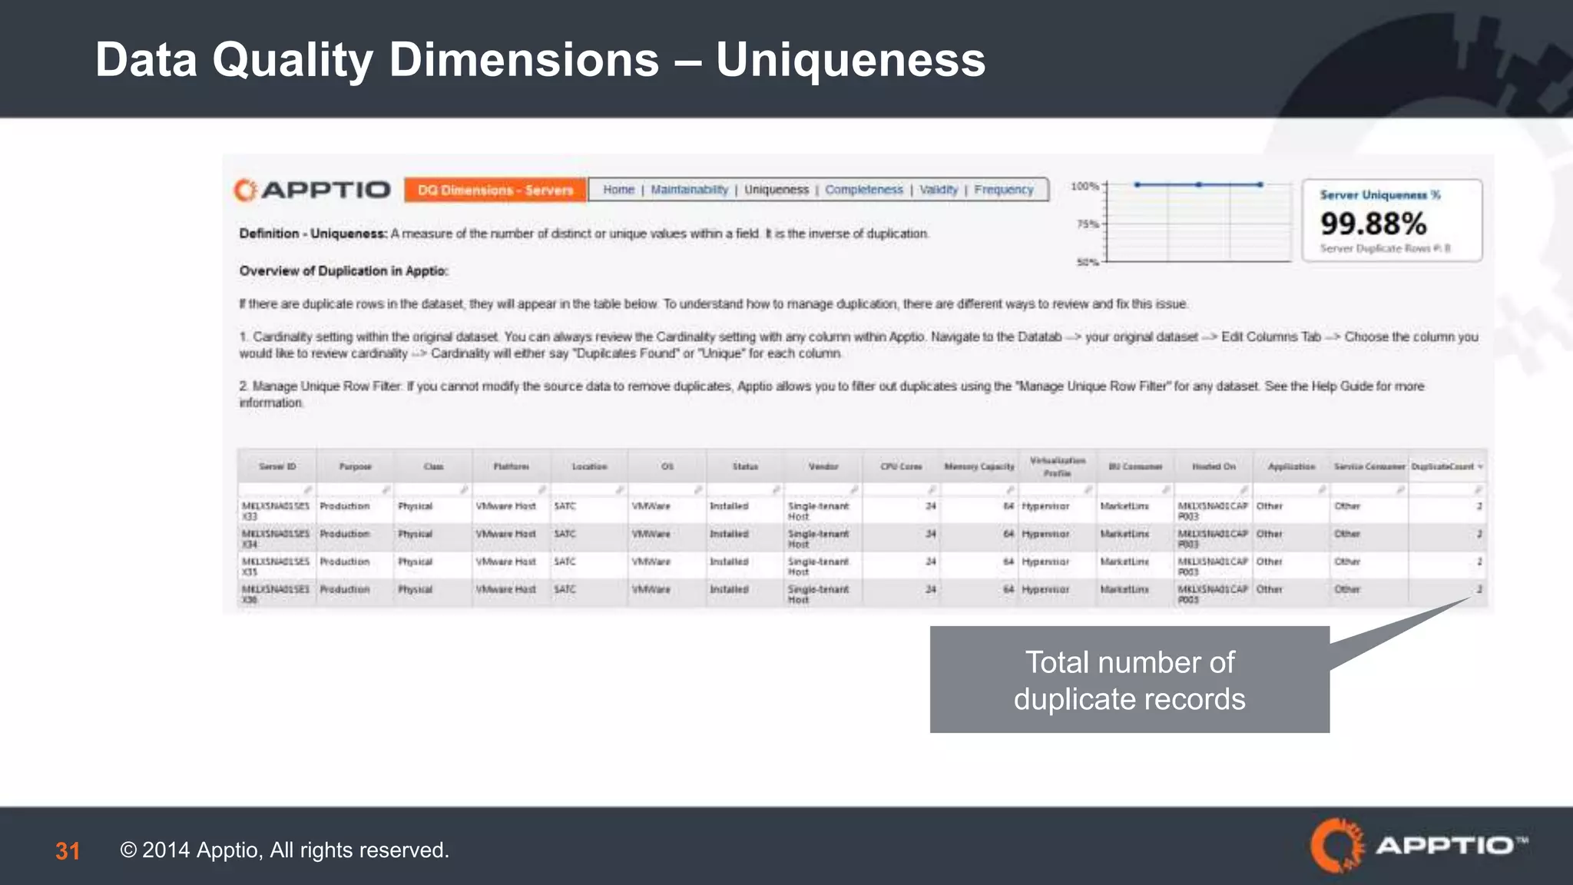Click filter icon under Memory Capacity column
Image resolution: width=1573 pixels, height=885 pixels.
tap(1011, 489)
